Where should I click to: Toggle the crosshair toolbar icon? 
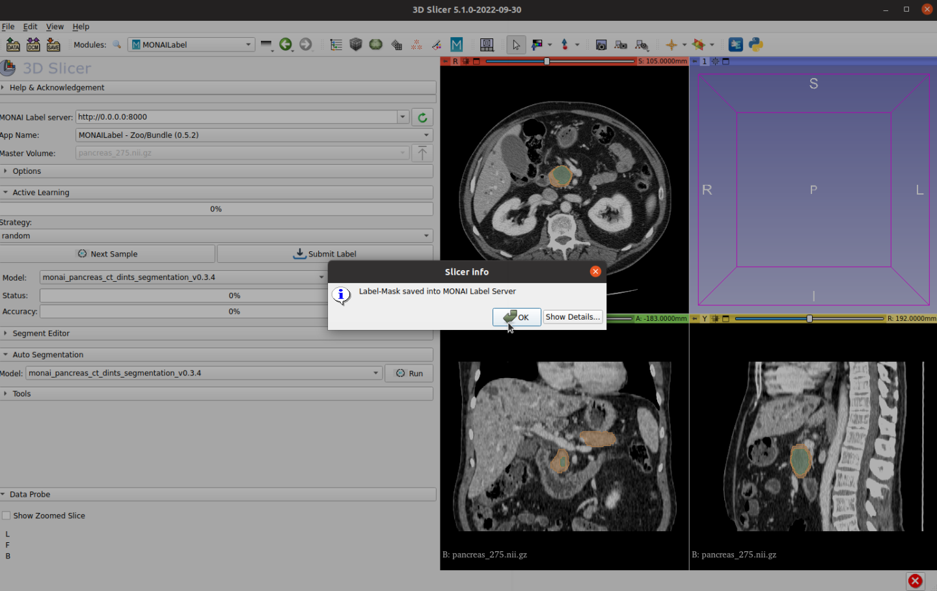672,44
